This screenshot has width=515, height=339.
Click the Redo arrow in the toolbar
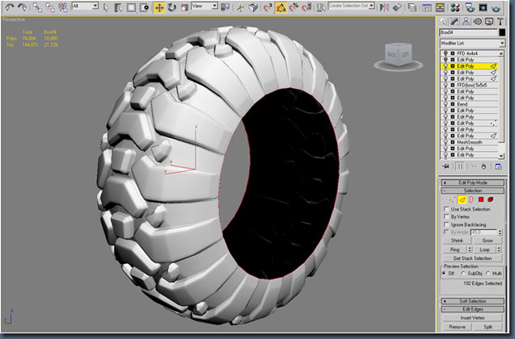tap(22, 7)
